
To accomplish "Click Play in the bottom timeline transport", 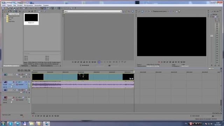I will click(x=41, y=116).
